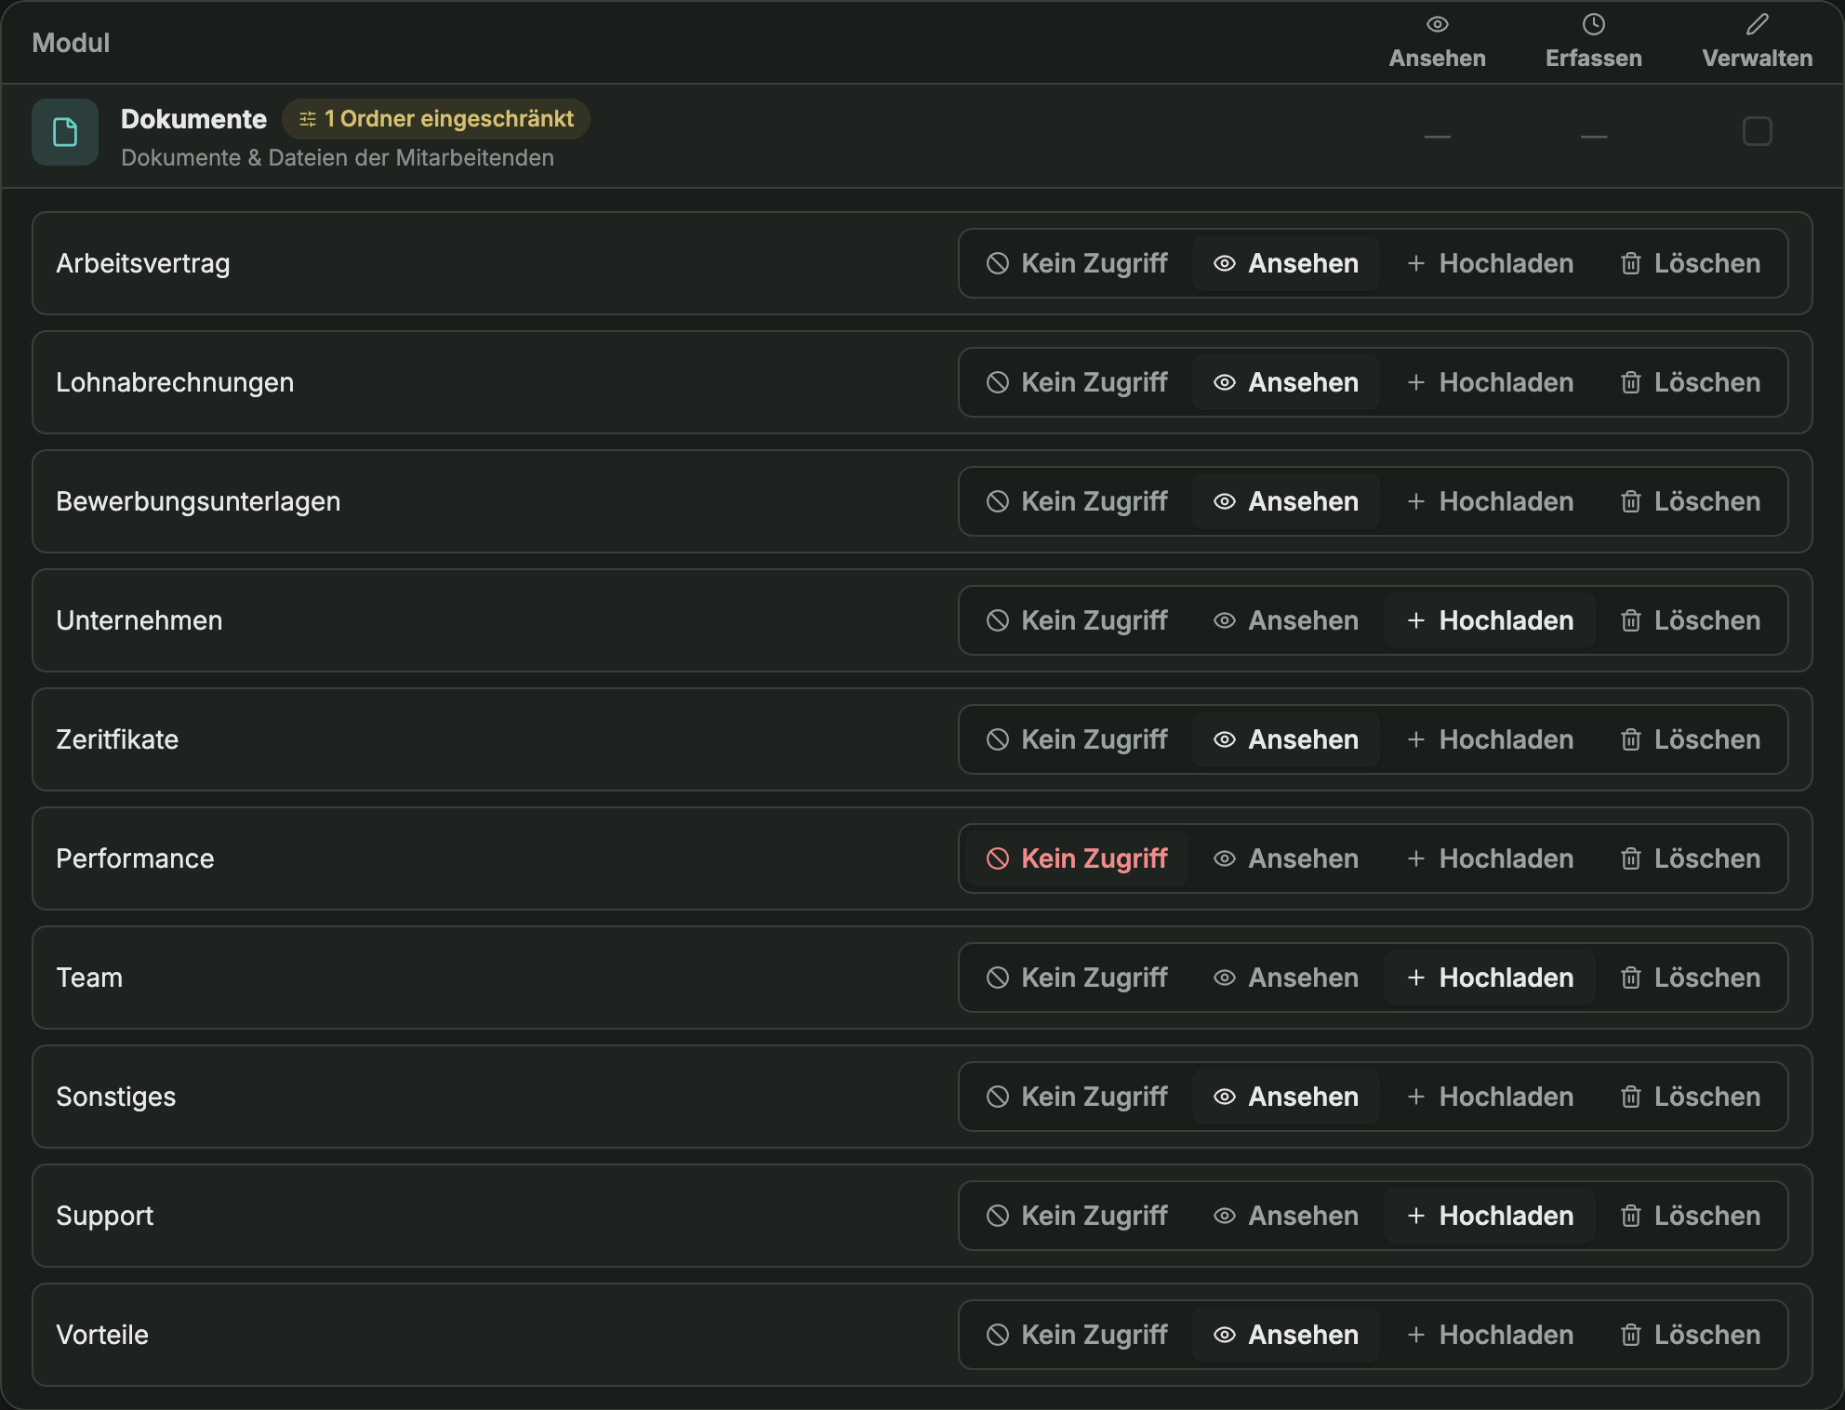
Task: Choose Löschen for Team folder
Action: click(x=1690, y=978)
